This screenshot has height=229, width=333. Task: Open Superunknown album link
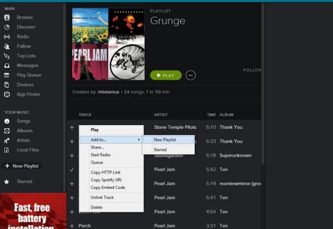(235, 156)
